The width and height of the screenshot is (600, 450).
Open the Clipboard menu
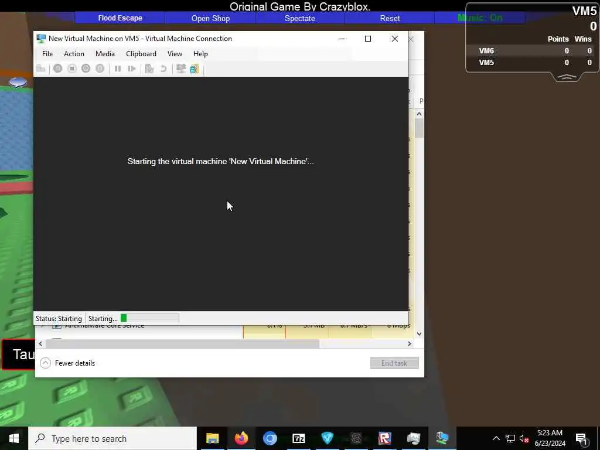tap(141, 54)
